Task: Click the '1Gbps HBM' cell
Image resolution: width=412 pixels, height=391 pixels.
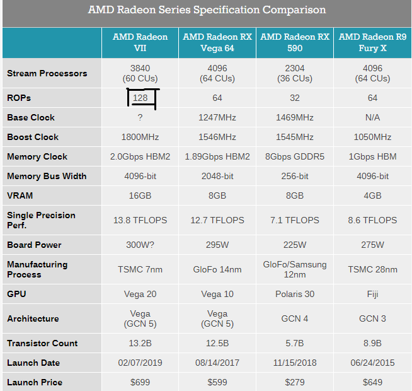Action: [x=372, y=156]
